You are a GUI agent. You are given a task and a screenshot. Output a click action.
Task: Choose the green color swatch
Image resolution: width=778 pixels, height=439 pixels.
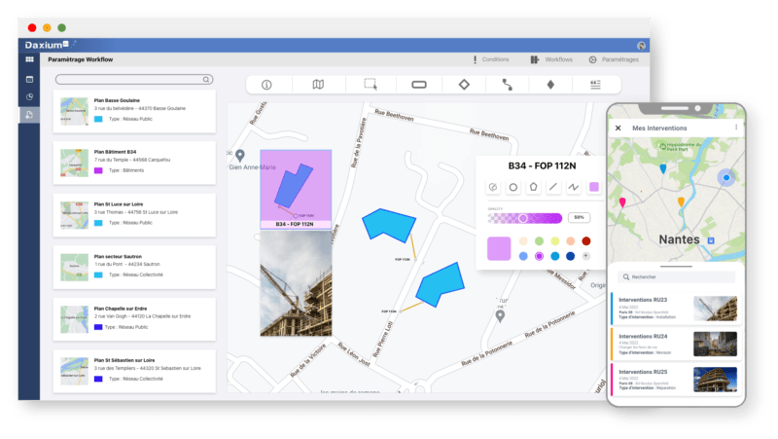pos(540,241)
